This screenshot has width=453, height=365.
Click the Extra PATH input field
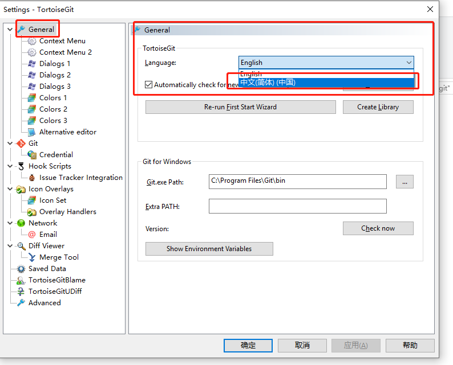298,206
